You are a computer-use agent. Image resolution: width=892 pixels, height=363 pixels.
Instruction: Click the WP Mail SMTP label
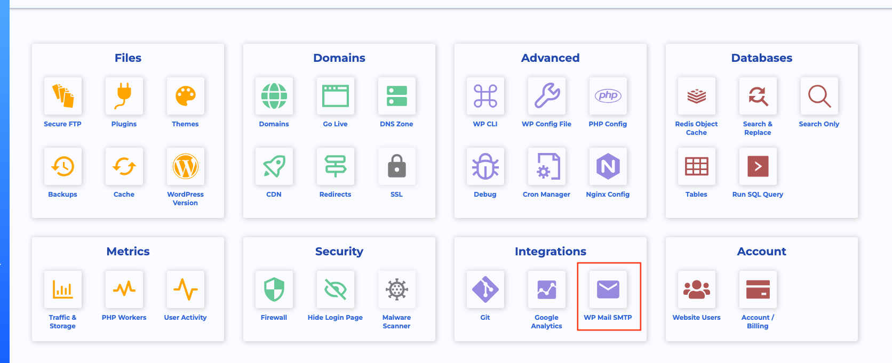point(608,318)
